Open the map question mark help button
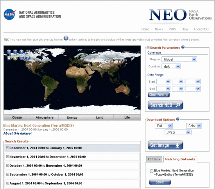 pos(28,58)
